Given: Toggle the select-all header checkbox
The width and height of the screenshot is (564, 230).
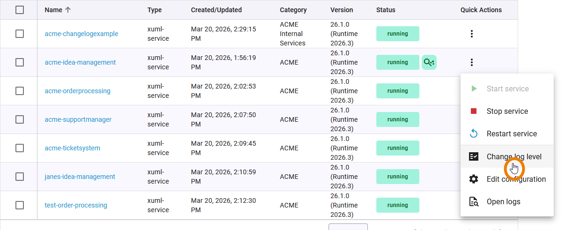Looking at the screenshot, I should pyautogui.click(x=20, y=10).
